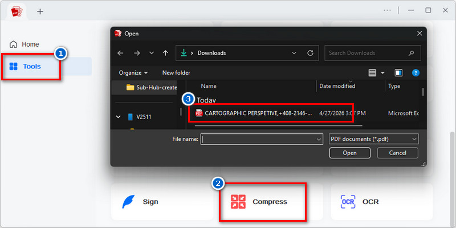
Task: Click the file list vertical scrollbar
Action: [422, 92]
